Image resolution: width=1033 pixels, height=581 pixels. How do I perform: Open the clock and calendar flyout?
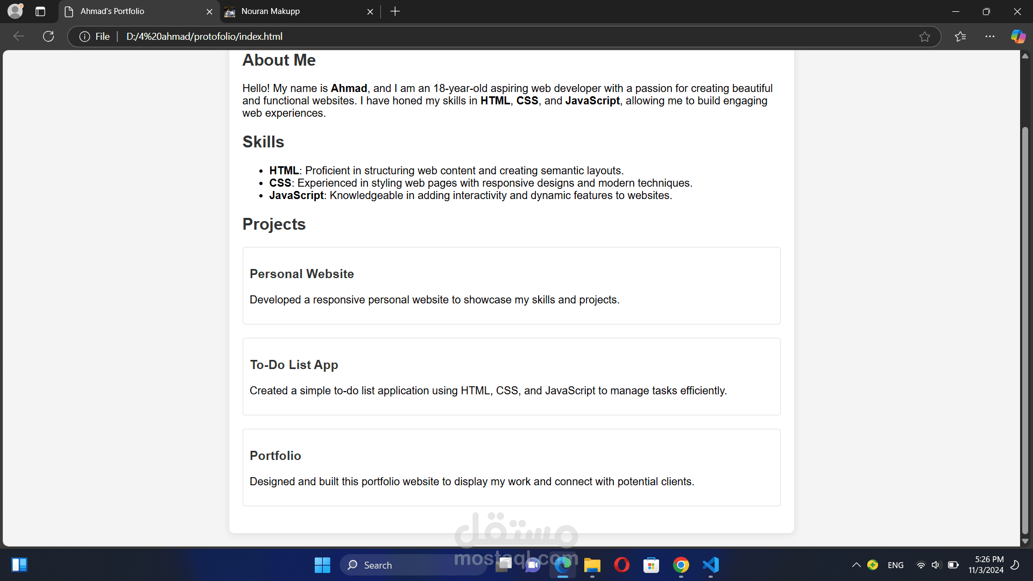click(986, 565)
